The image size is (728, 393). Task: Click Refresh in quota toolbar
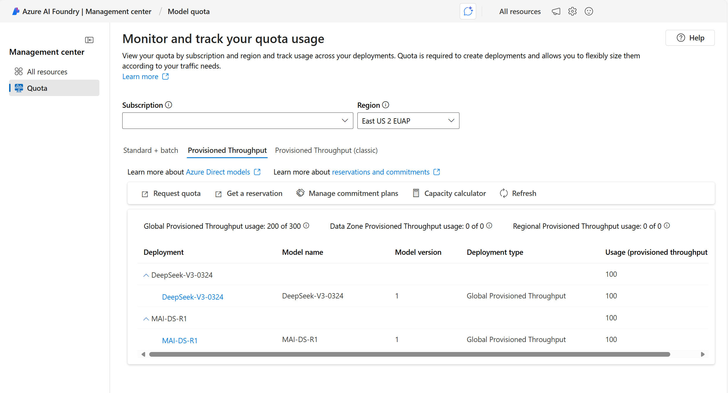[x=518, y=193]
